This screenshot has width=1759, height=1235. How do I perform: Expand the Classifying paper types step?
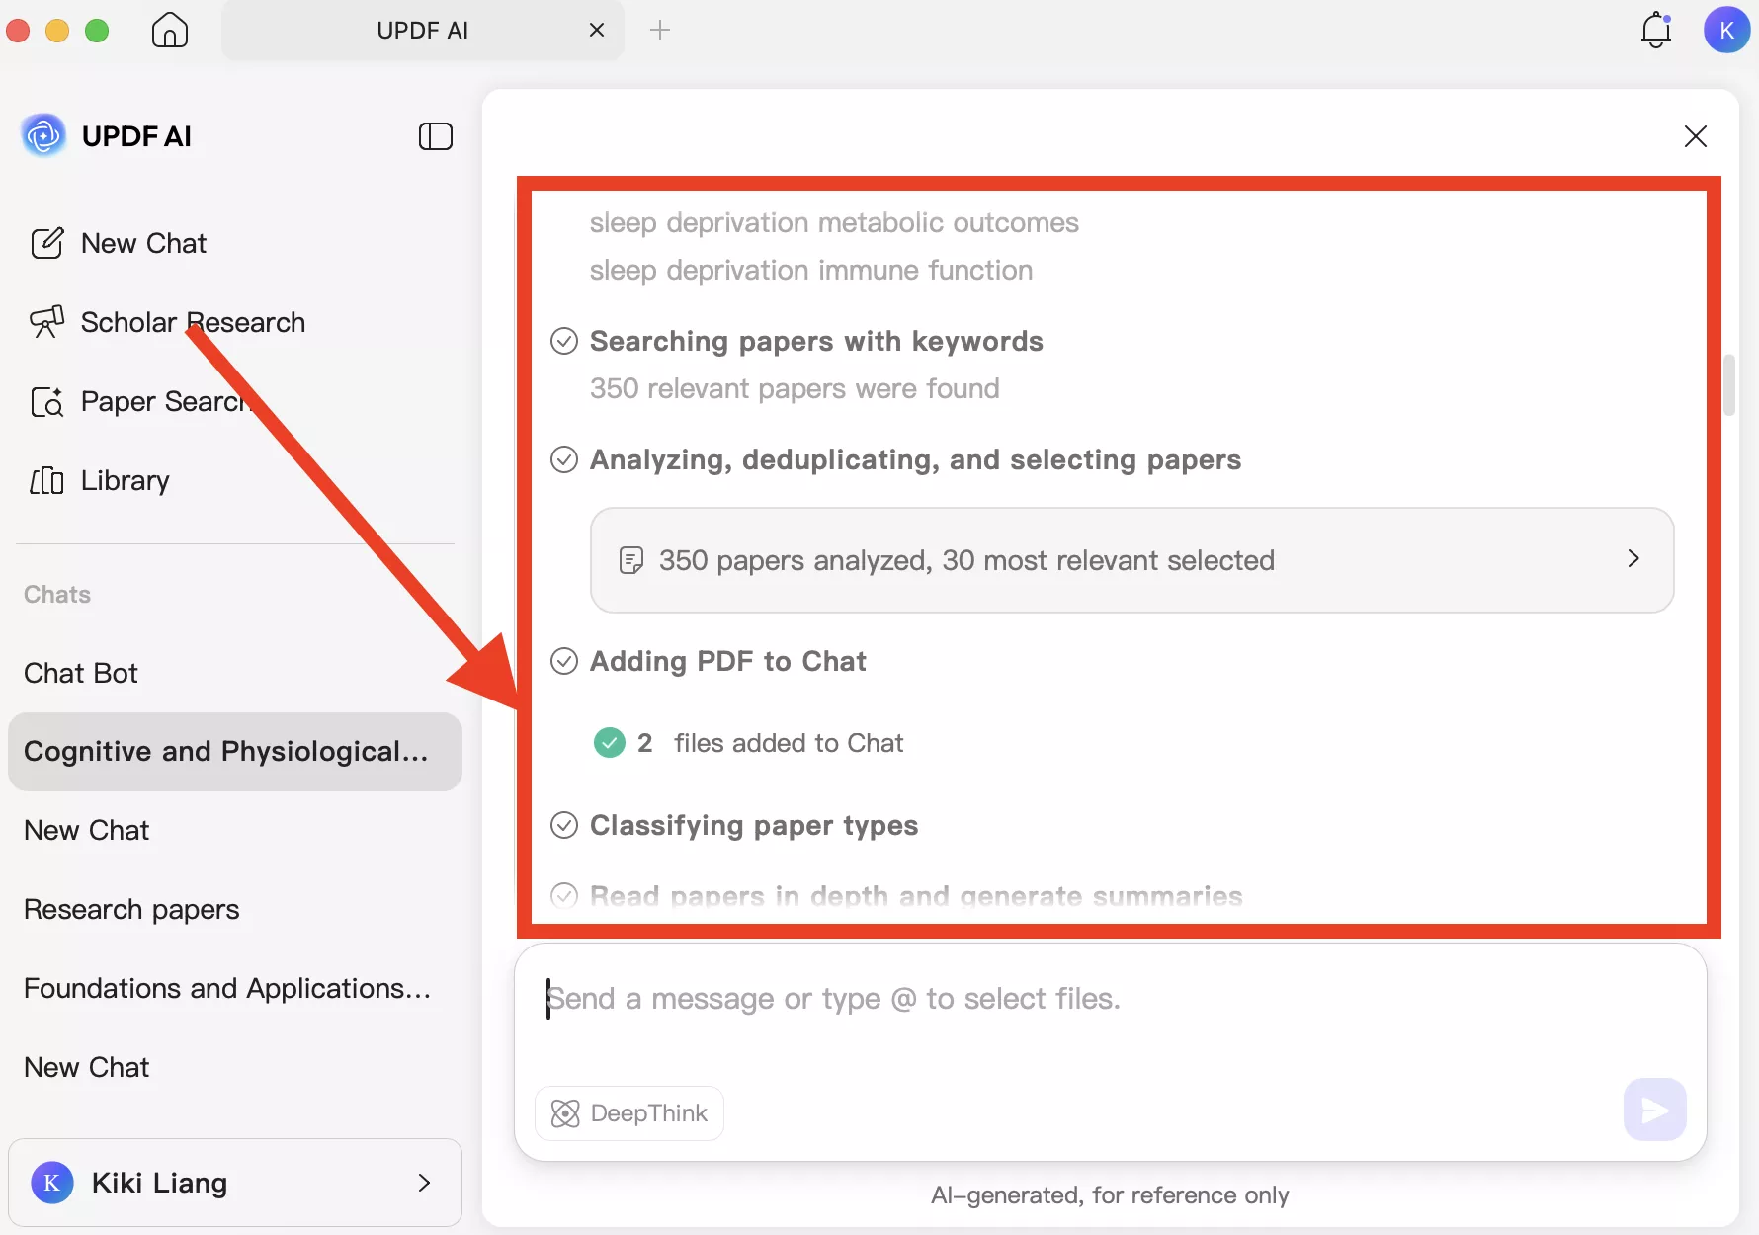(x=753, y=826)
